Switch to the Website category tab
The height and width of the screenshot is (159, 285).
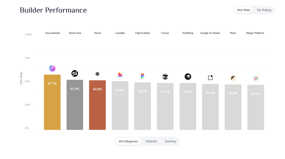pyautogui.click(x=151, y=141)
